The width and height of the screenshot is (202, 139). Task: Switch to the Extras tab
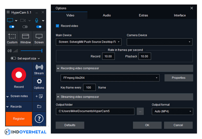click(143, 15)
